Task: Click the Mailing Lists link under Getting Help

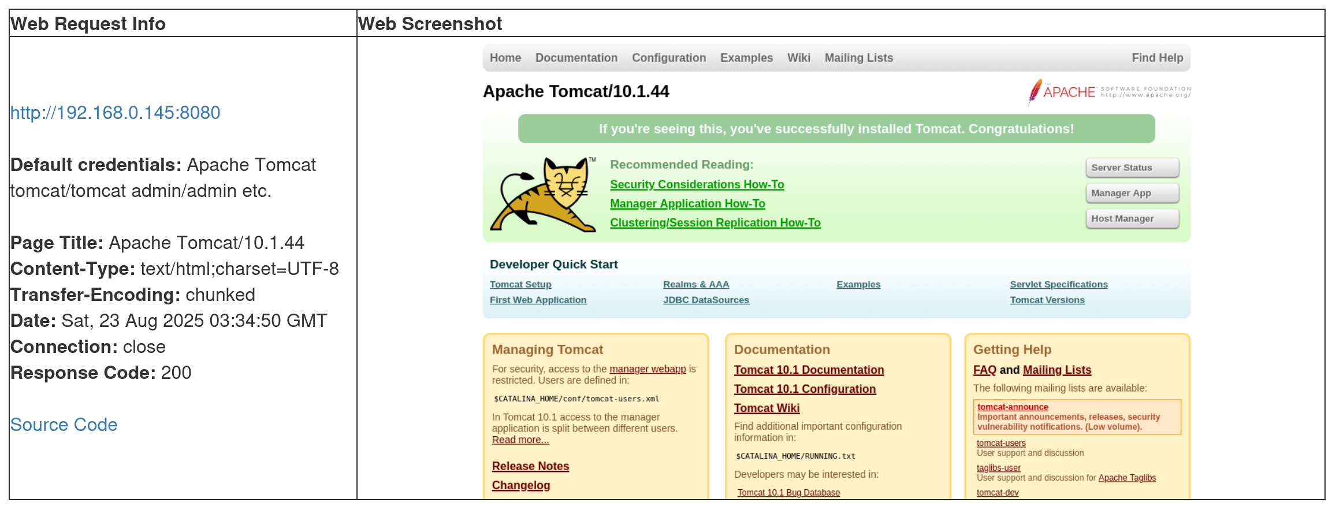Action: point(1057,370)
